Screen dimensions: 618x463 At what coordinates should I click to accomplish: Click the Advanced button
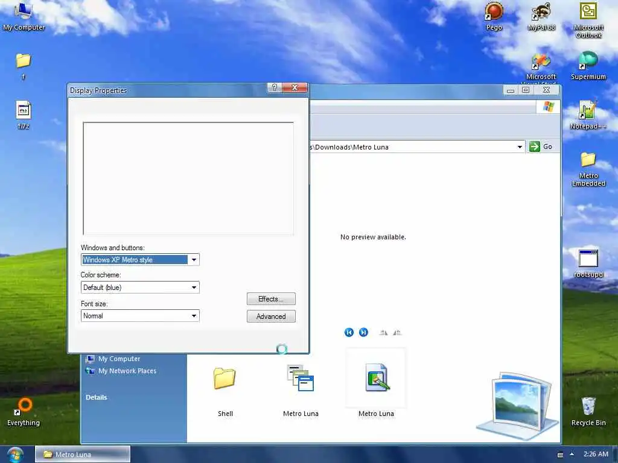(x=271, y=316)
